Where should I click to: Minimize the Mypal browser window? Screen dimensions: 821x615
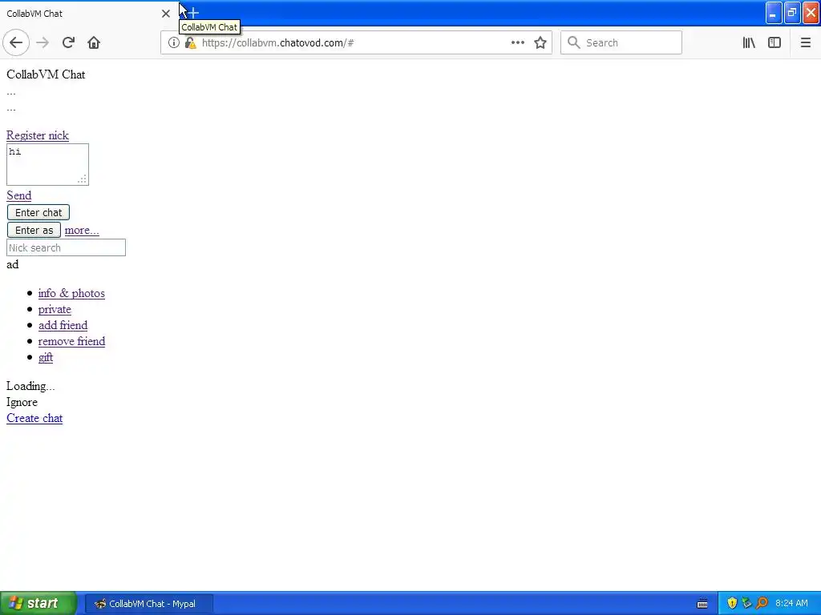coord(774,14)
